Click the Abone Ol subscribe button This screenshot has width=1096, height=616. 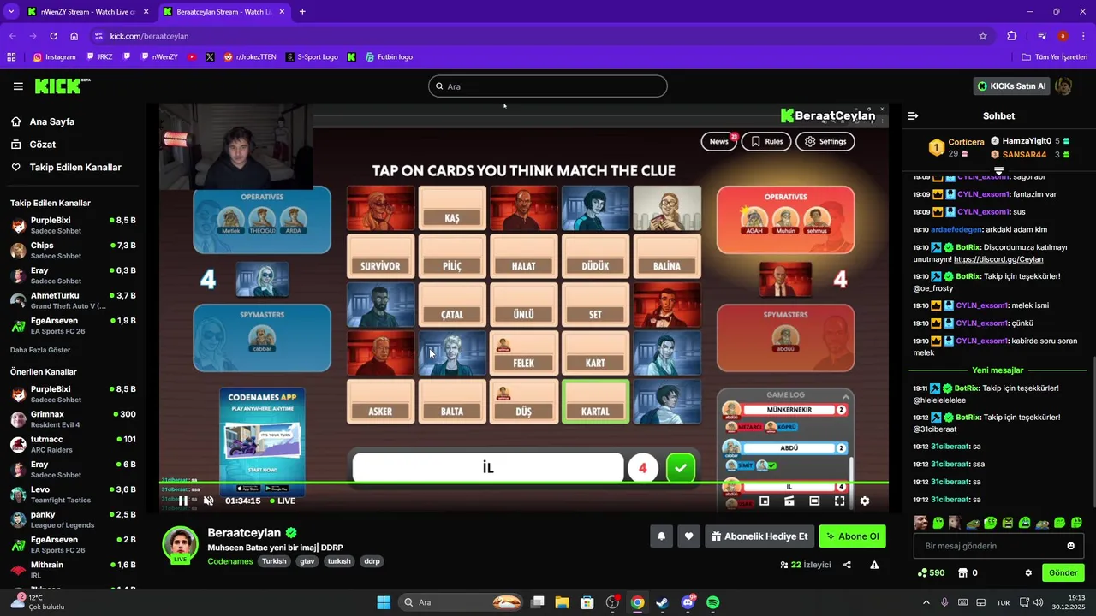(x=852, y=536)
